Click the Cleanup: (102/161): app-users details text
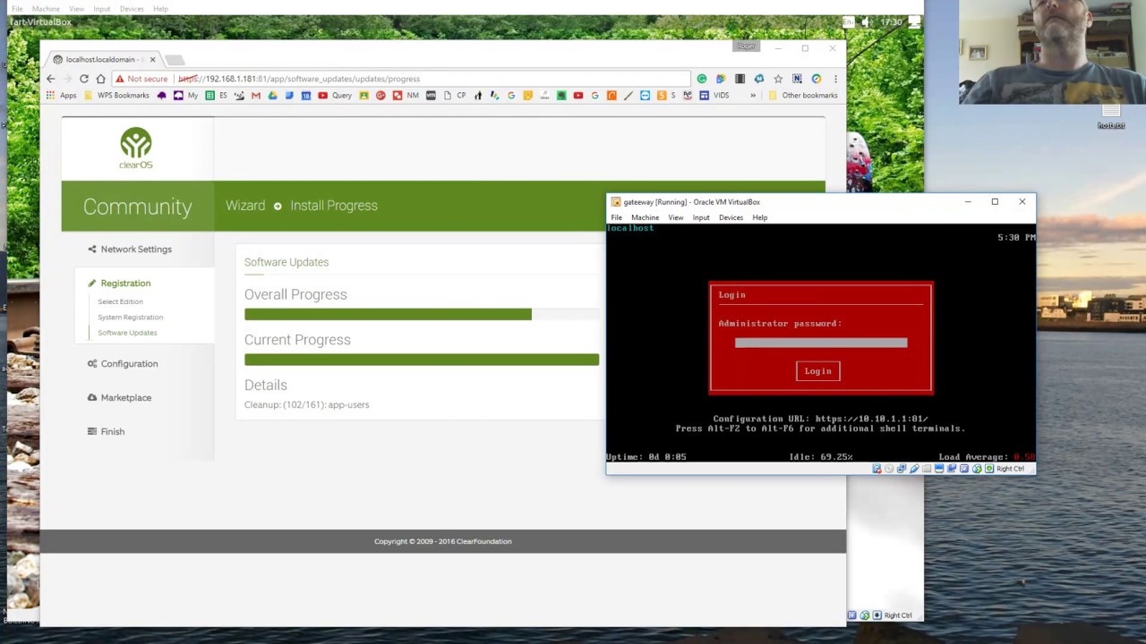This screenshot has width=1146, height=644. (x=306, y=405)
